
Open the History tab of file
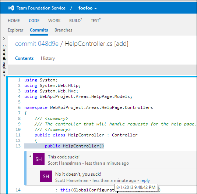[48, 58]
